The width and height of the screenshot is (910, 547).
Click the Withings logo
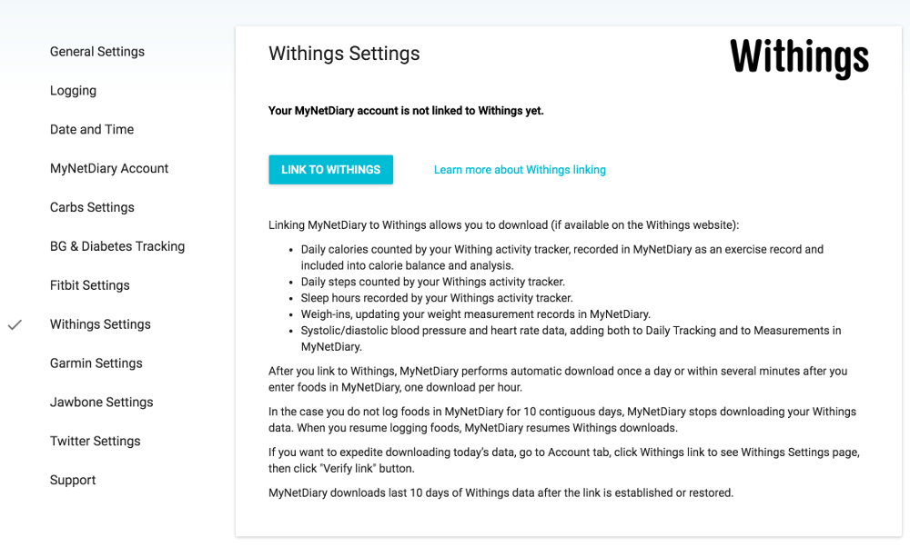[x=799, y=57]
